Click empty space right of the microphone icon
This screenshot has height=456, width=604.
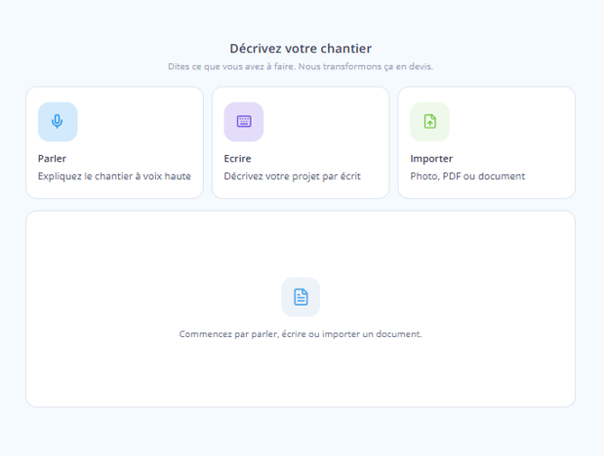pyautogui.click(x=135, y=122)
